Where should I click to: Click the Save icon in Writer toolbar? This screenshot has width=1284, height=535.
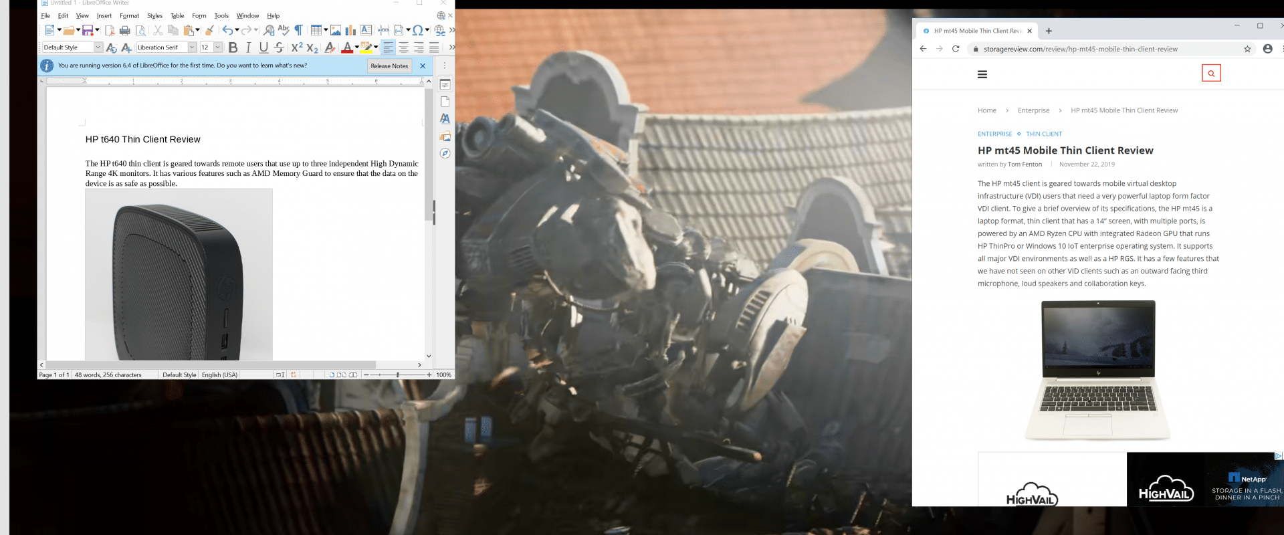tap(88, 30)
